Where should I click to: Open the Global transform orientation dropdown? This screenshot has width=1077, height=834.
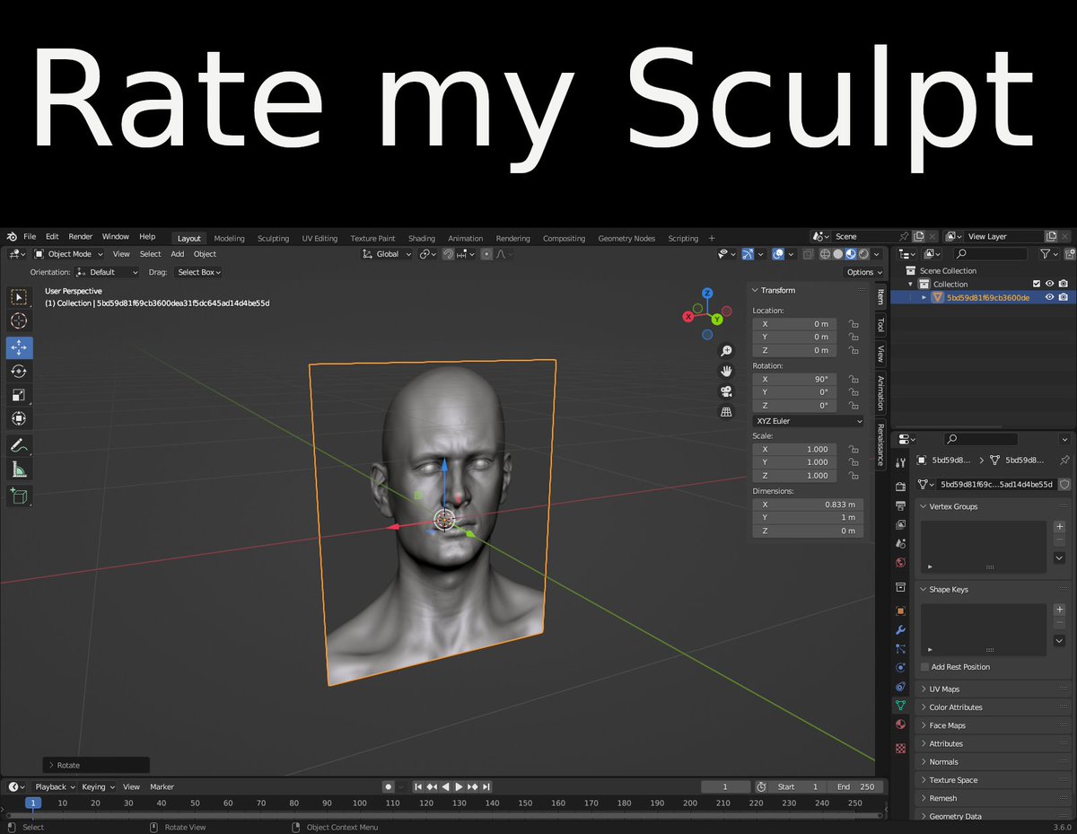(x=387, y=254)
